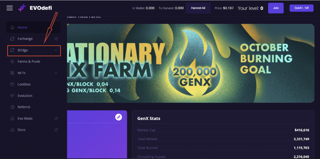This screenshot has width=320, height=159.
Task: Expand the Bridge submenu chevron
Action: coord(56,50)
